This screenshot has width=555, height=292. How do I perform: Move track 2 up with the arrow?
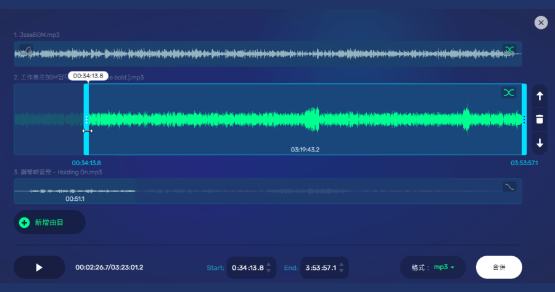540,96
